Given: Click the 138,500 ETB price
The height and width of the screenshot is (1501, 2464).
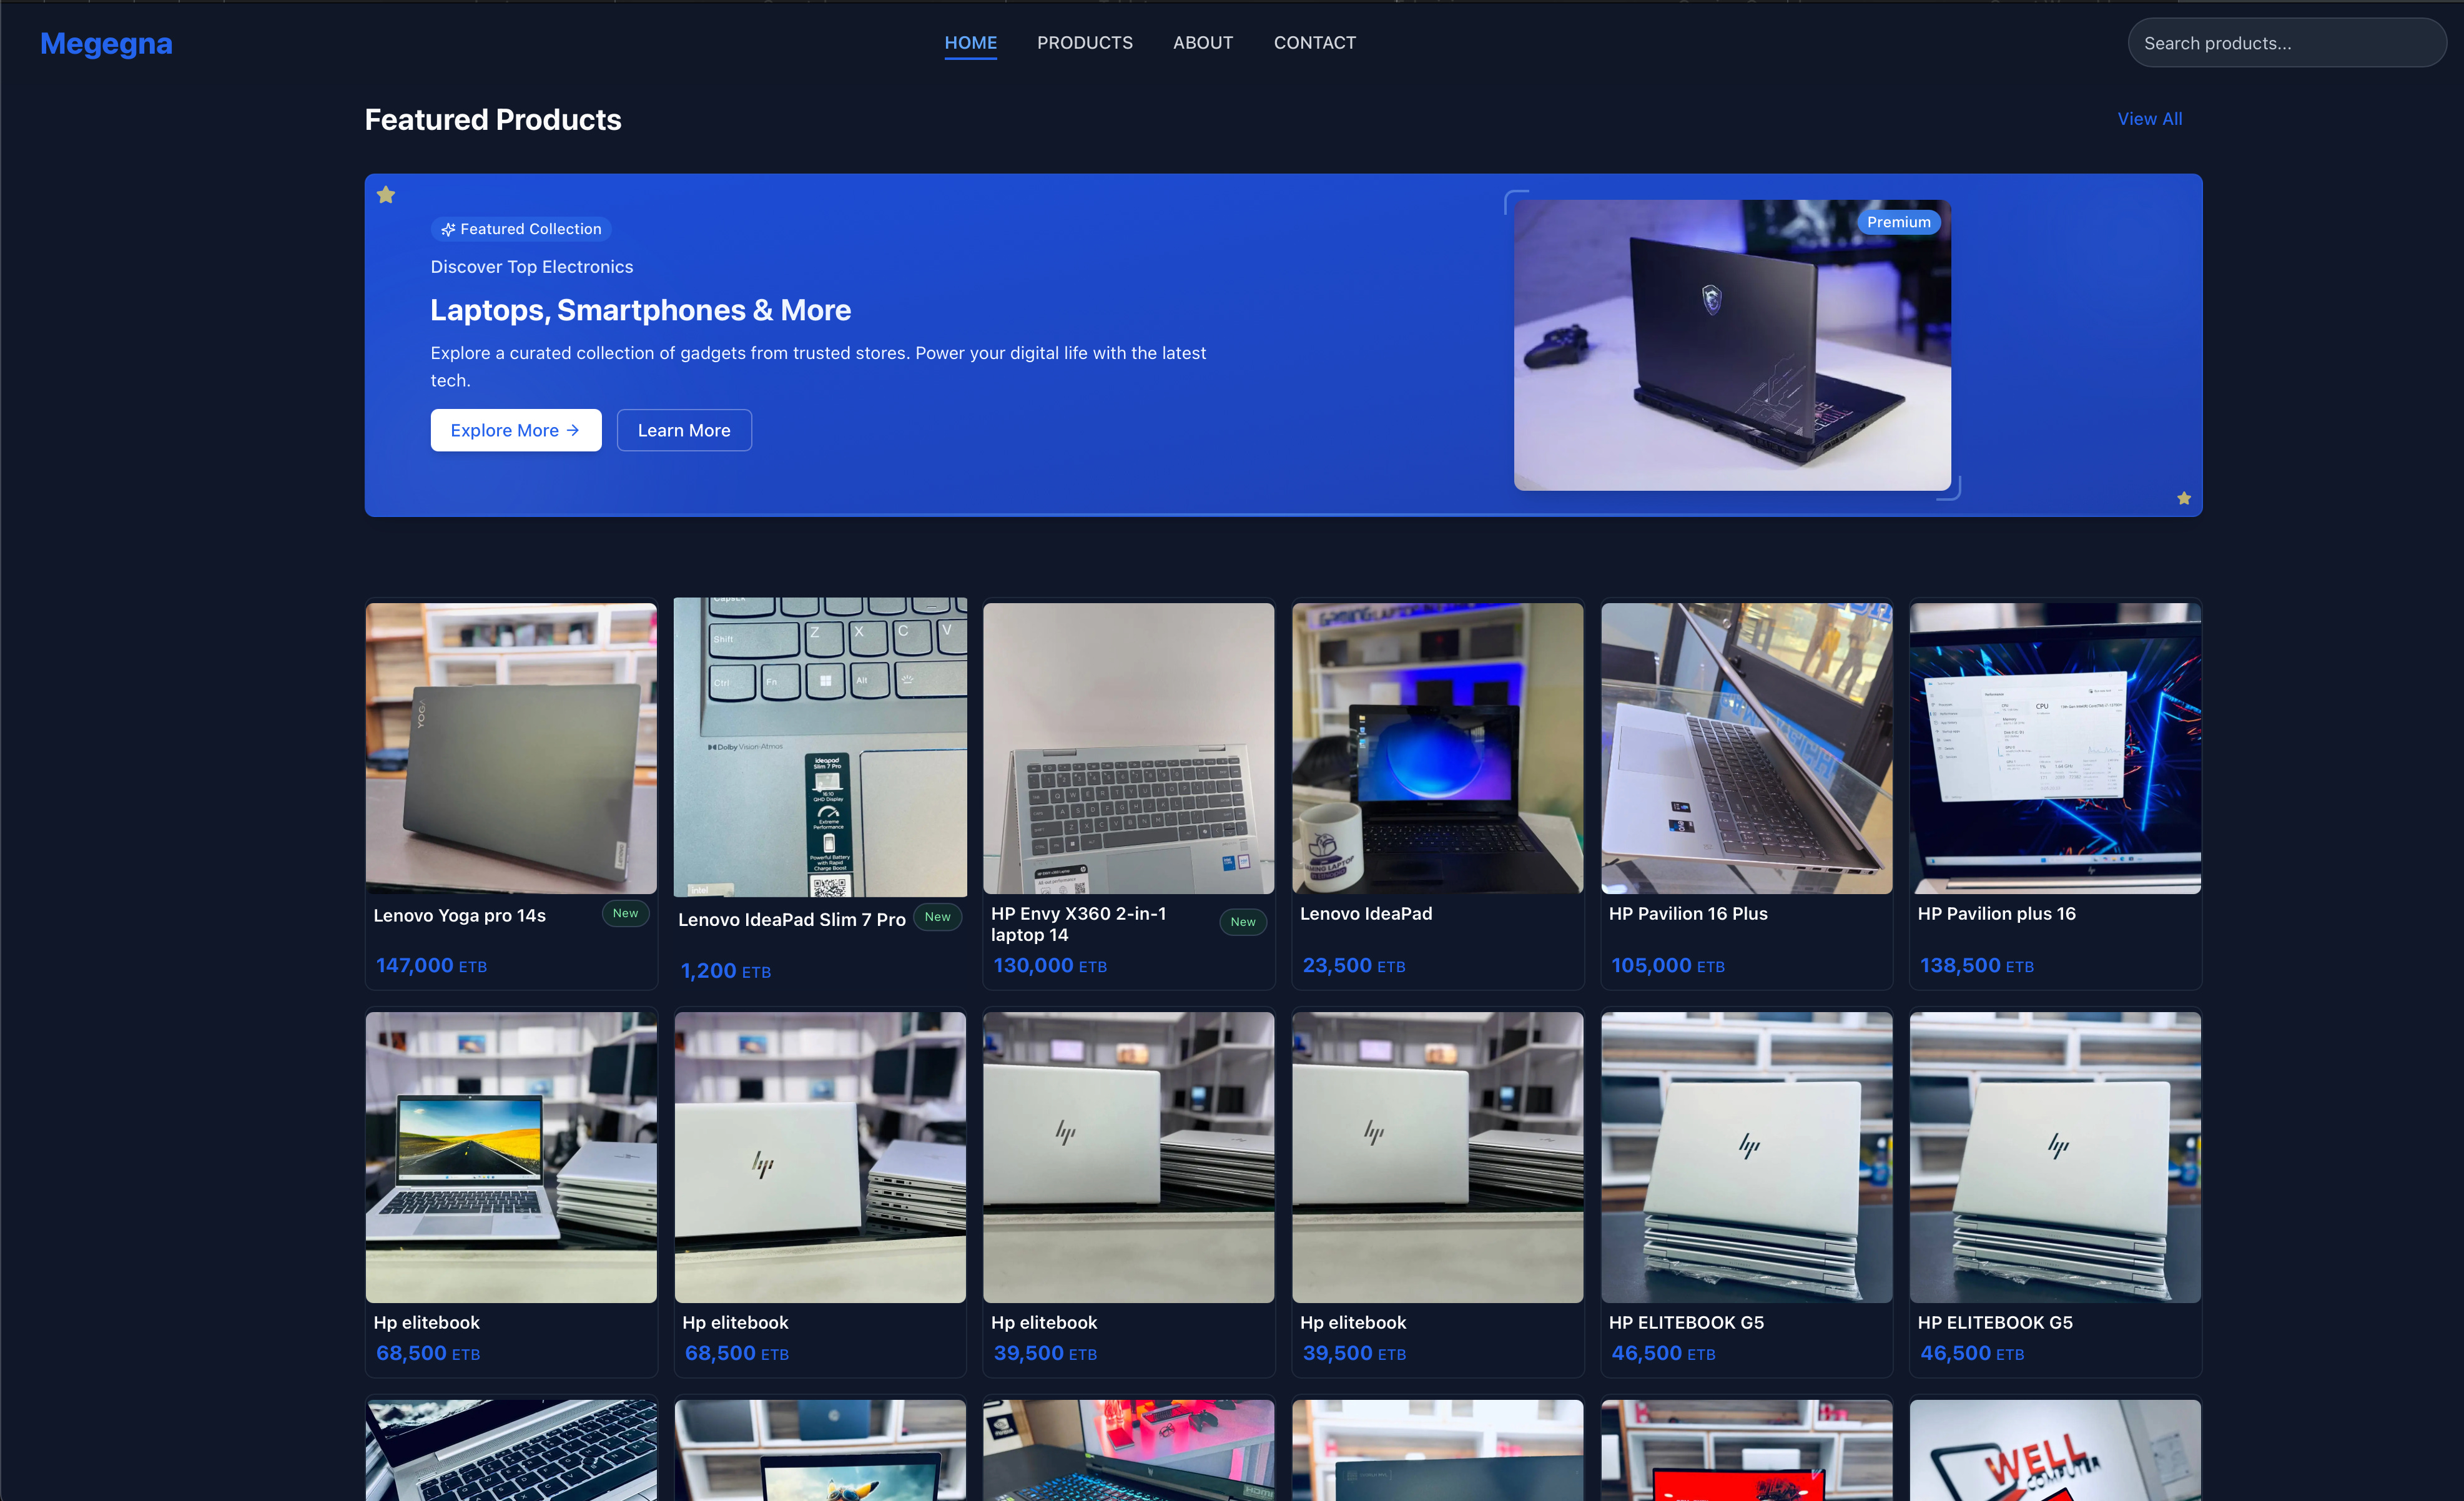Looking at the screenshot, I should click(1977, 965).
